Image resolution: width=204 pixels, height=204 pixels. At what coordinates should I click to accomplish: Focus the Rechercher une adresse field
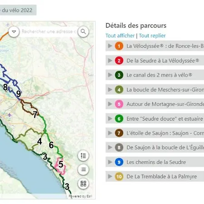click(49, 32)
